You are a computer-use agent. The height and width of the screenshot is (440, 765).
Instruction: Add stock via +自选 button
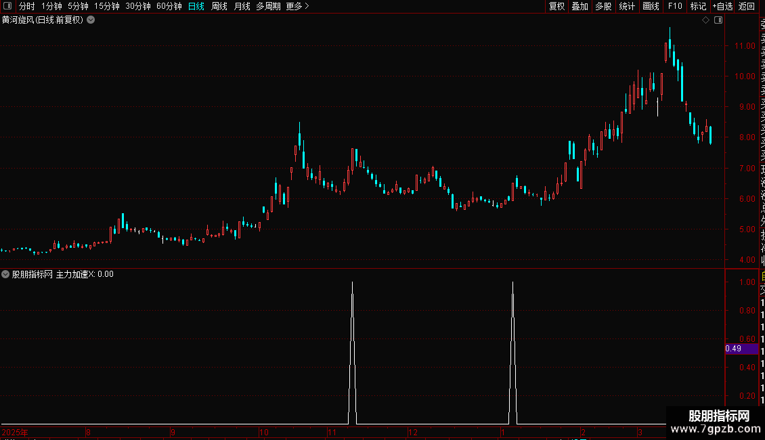pos(722,6)
